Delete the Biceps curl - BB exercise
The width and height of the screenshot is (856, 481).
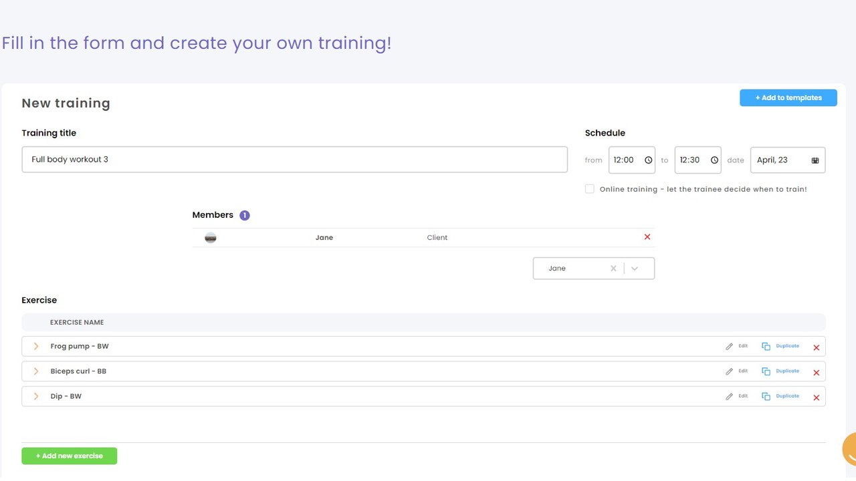tap(816, 373)
